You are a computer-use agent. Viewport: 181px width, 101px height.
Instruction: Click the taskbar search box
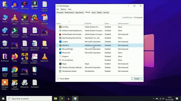(29, 98)
